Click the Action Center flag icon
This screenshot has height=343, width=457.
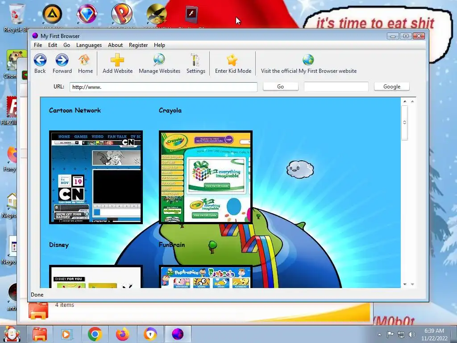(x=390, y=334)
